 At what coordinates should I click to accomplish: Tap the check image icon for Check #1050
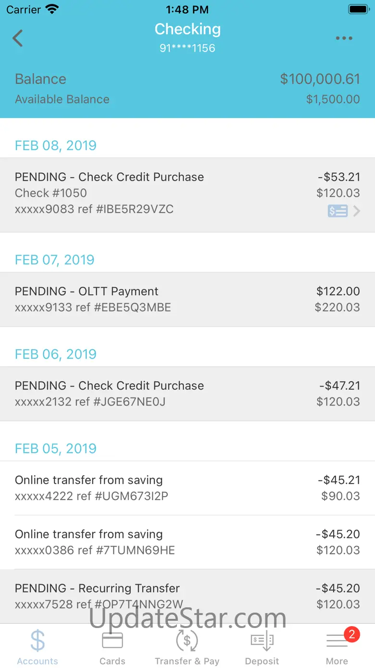(x=337, y=211)
